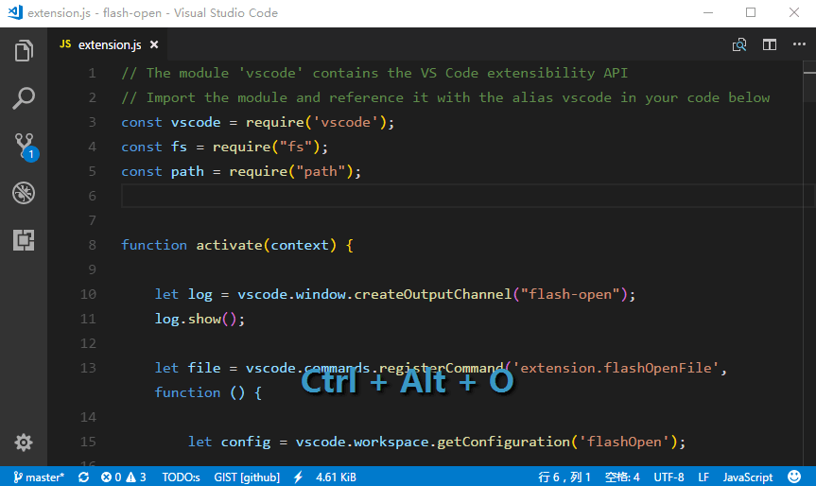Click 'vscode' string on line 3

click(x=345, y=122)
